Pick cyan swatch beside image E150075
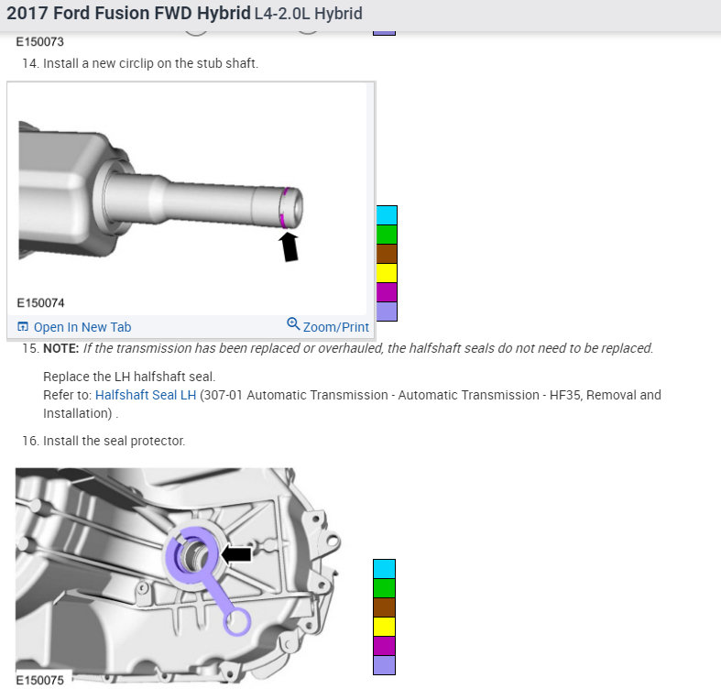The width and height of the screenshot is (721, 689). (x=385, y=569)
